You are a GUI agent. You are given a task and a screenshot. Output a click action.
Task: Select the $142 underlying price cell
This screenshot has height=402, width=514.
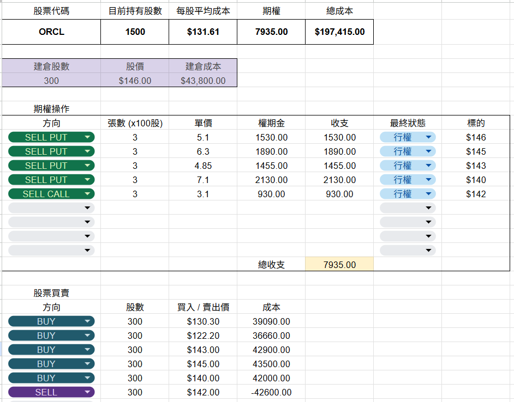coord(476,194)
